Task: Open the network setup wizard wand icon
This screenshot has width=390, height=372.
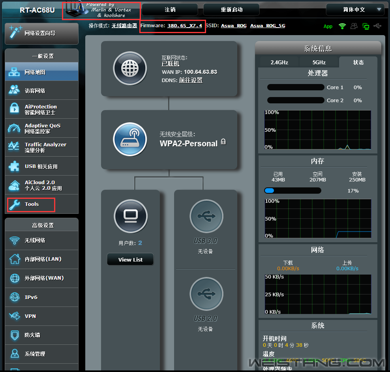Action: 15,32
